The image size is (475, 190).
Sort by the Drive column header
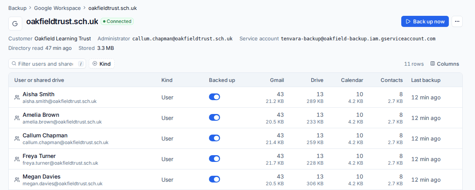point(317,80)
